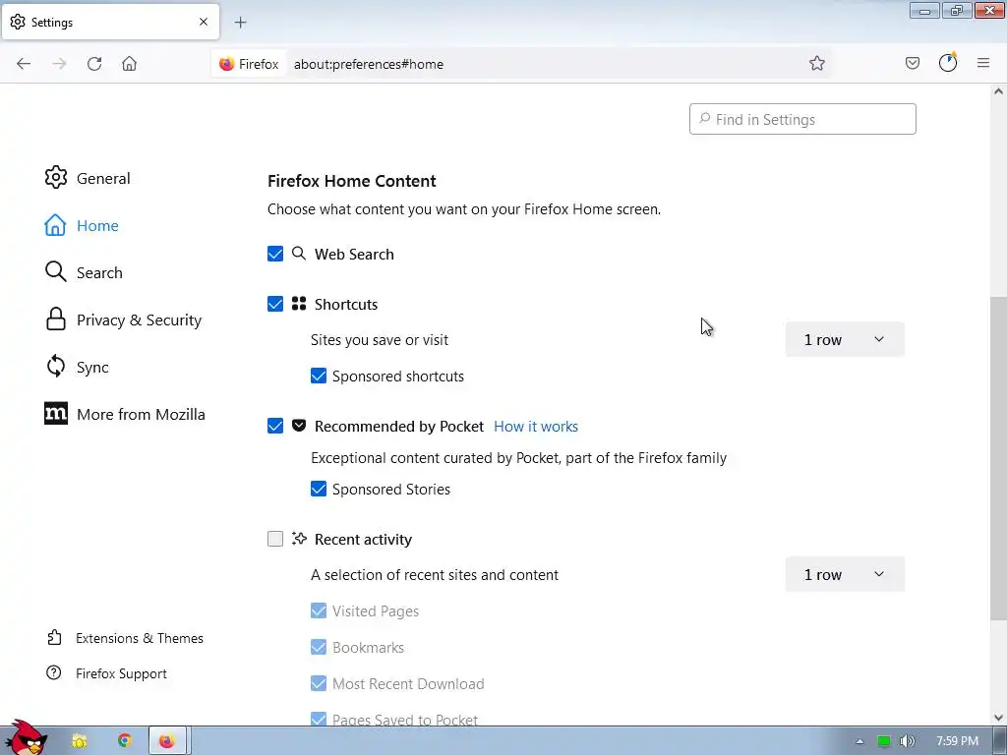The image size is (1007, 755).
Task: Open the Firefox application menu hamburger
Action: click(983, 63)
